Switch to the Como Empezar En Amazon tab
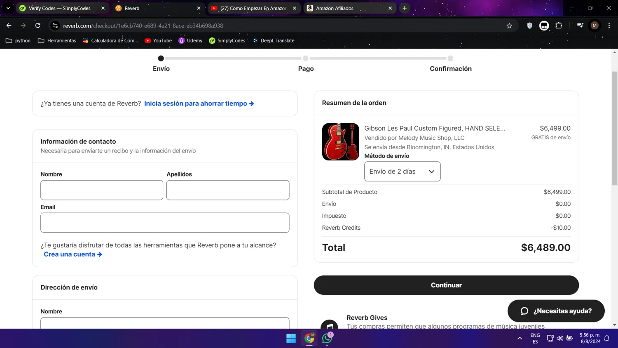This screenshot has height=348, width=618. coord(254,8)
